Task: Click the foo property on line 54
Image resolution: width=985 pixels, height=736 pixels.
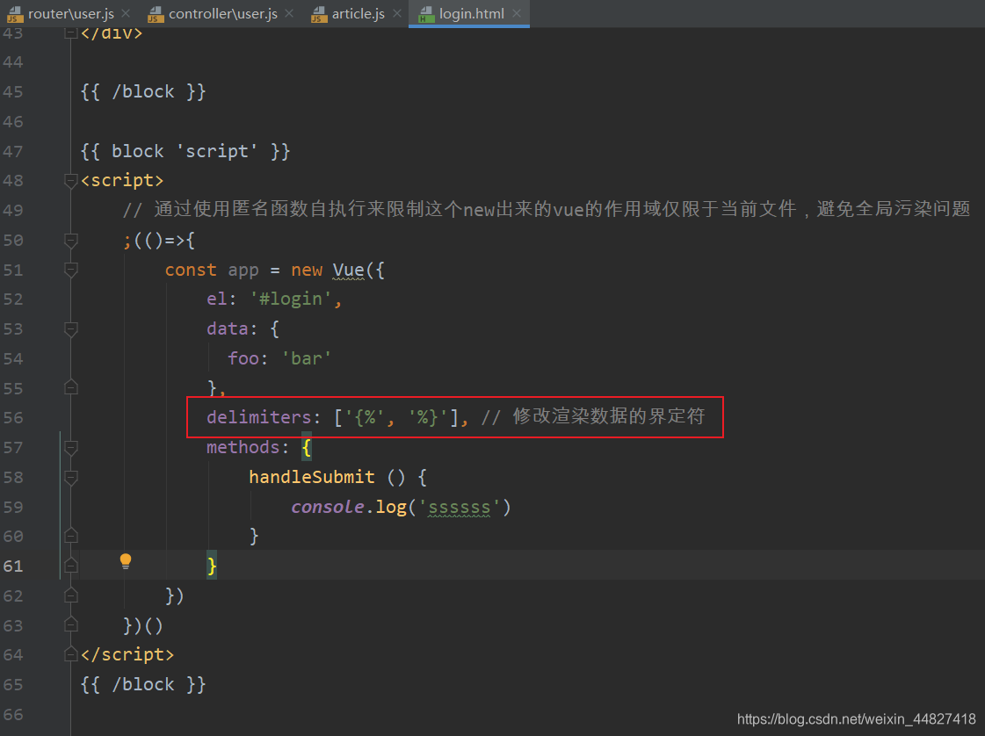Action: coord(243,358)
